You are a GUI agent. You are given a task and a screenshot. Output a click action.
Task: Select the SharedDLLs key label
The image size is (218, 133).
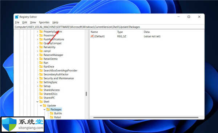click(x=51, y=94)
